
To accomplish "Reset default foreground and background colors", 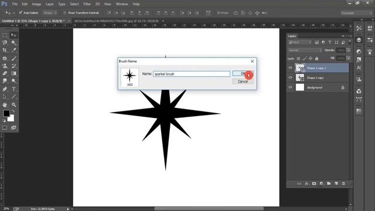I will [x=4, y=120].
